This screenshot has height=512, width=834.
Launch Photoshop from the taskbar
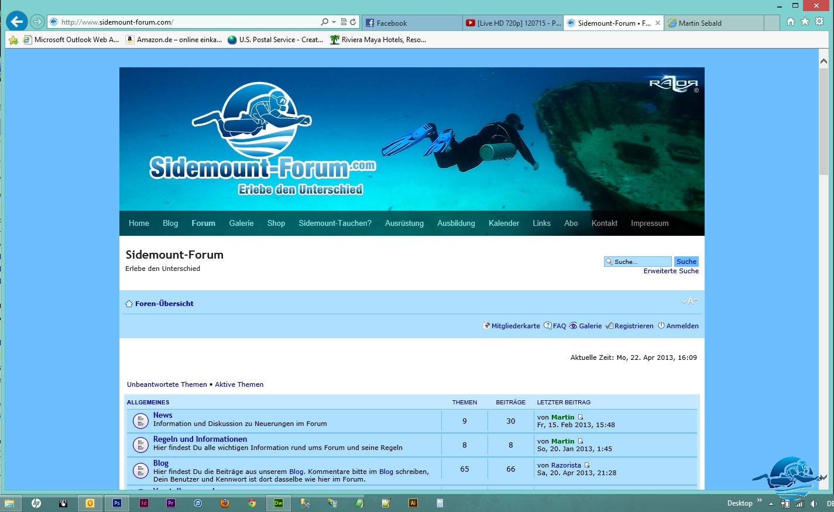[117, 503]
